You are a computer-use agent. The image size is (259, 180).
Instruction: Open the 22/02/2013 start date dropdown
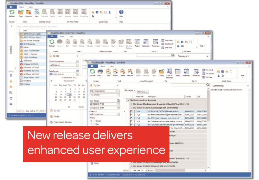click(118, 104)
